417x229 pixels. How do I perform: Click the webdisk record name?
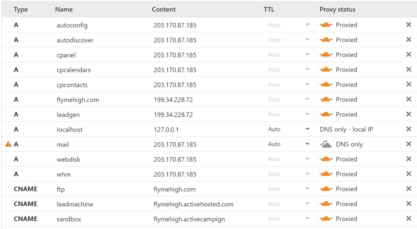[x=68, y=159]
